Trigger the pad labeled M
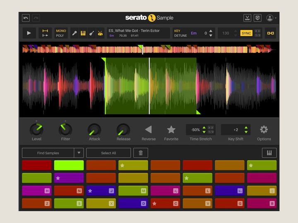 (133, 190)
